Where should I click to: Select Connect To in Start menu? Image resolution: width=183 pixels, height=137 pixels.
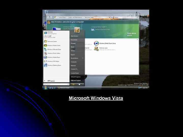77,69
